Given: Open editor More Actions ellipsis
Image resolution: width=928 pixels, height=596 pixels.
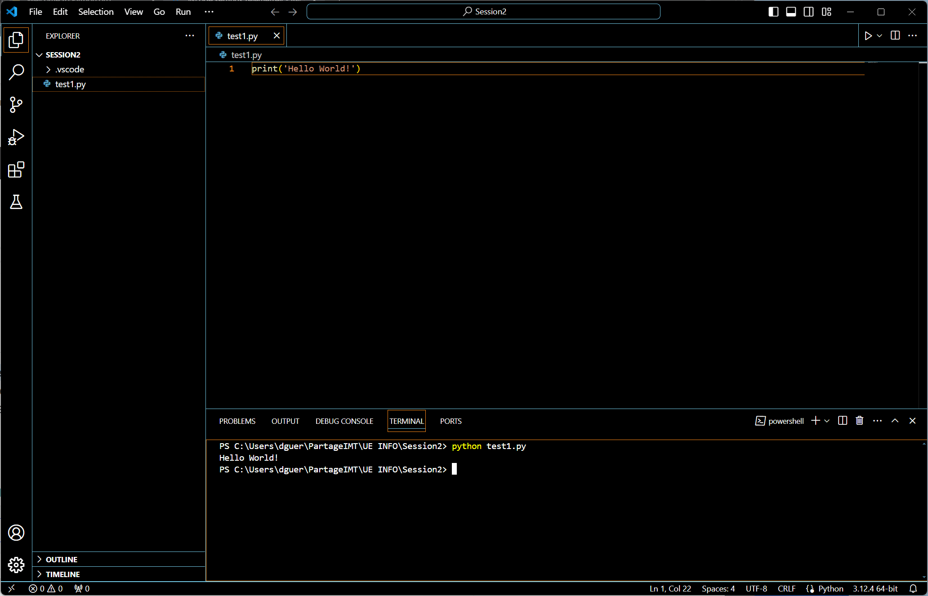Looking at the screenshot, I should point(912,36).
